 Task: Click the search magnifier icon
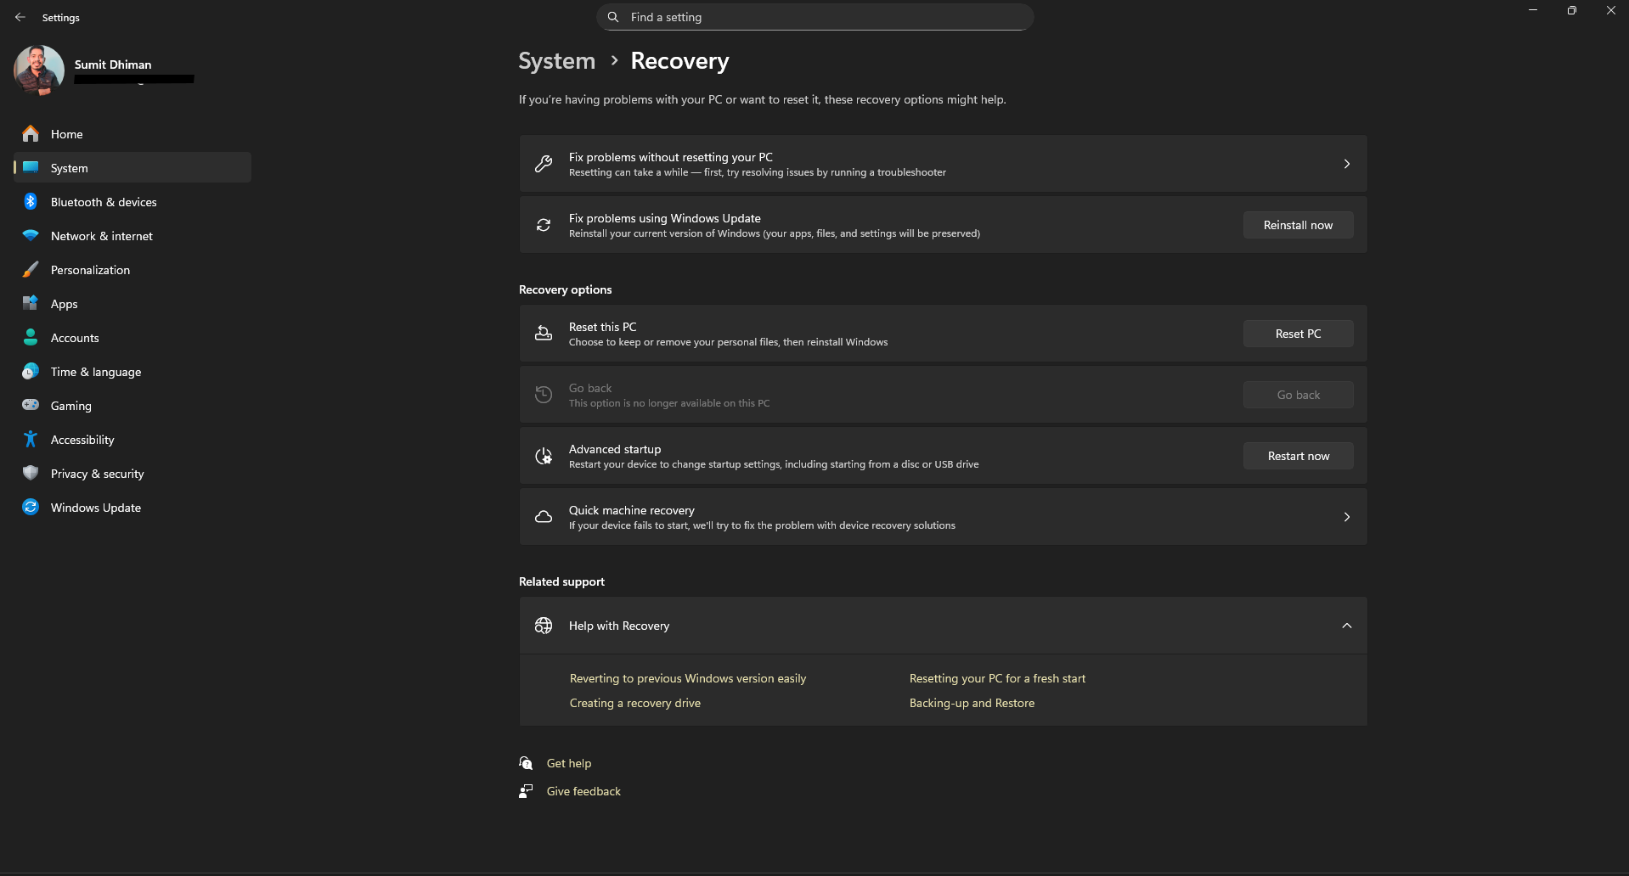613,17
